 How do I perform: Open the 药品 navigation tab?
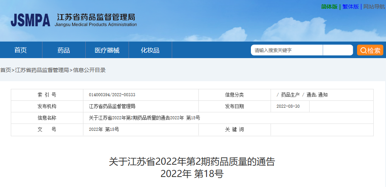[64, 50]
